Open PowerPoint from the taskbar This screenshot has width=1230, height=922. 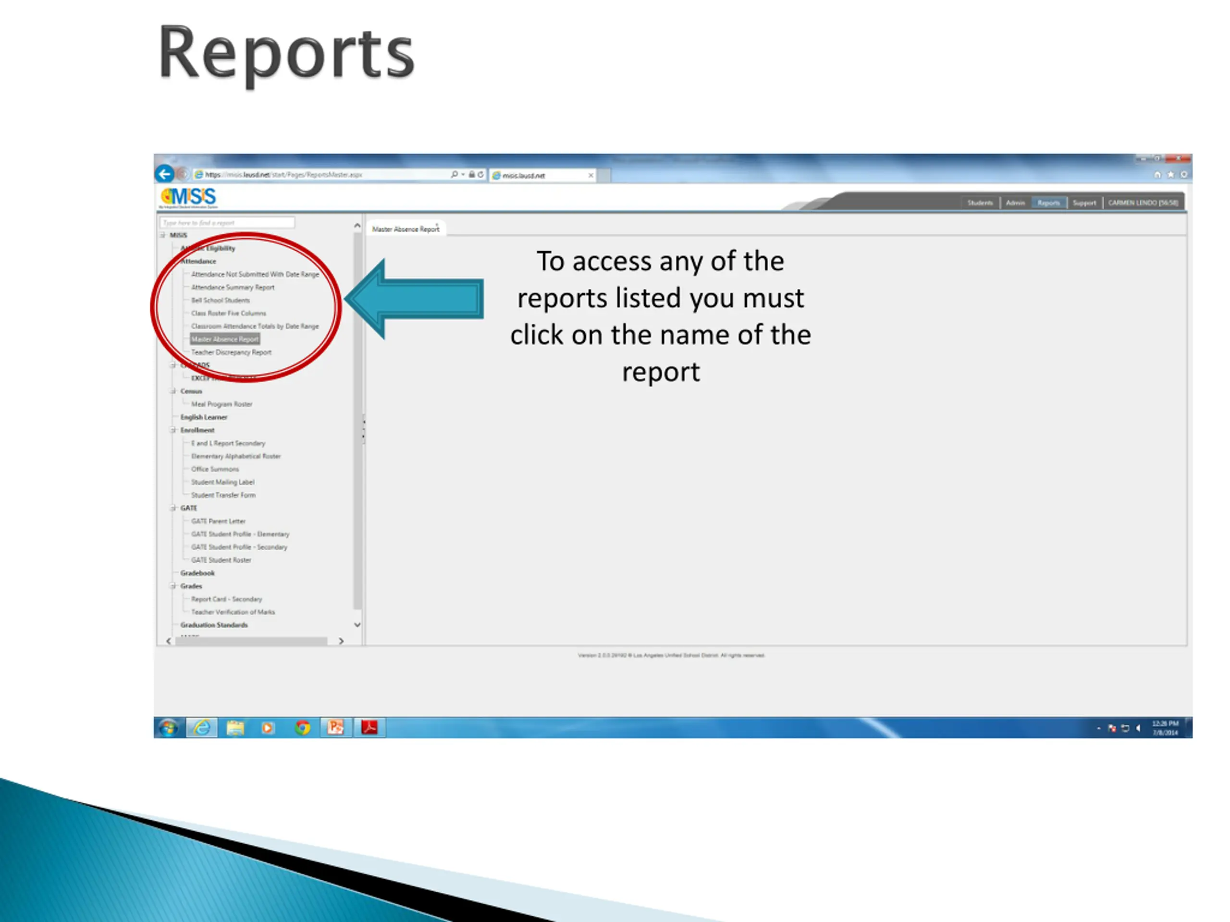[336, 728]
